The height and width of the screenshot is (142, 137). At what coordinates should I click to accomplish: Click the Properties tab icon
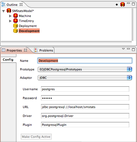(4, 50)
